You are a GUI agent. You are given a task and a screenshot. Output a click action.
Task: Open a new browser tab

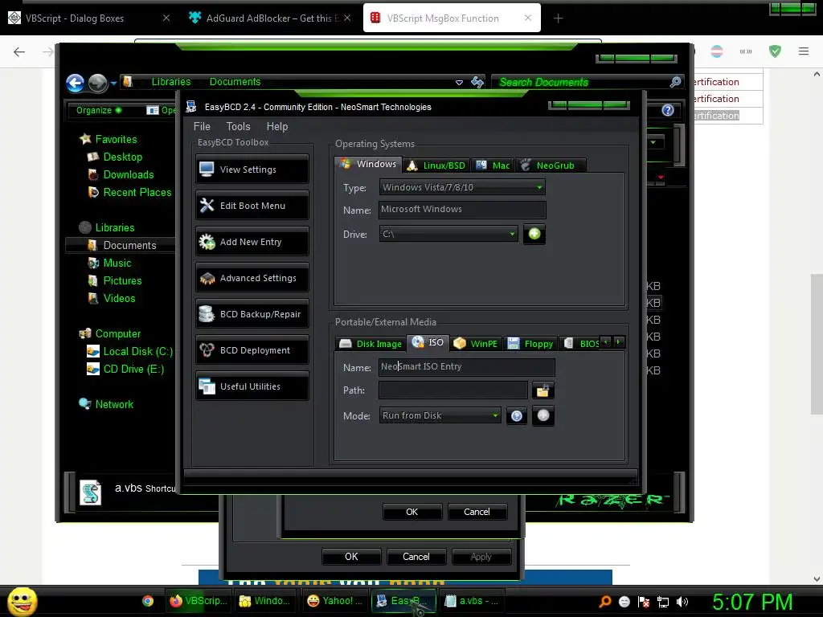[x=558, y=18]
